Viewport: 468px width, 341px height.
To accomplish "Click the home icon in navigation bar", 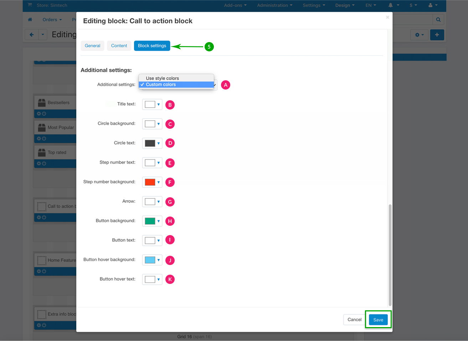I will (30, 20).
